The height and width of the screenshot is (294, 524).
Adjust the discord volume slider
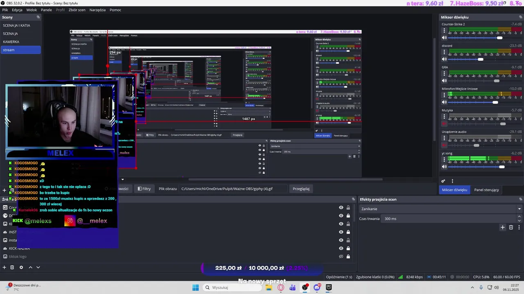[x=481, y=59]
